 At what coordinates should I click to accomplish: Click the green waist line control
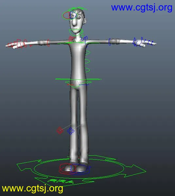[79, 79]
